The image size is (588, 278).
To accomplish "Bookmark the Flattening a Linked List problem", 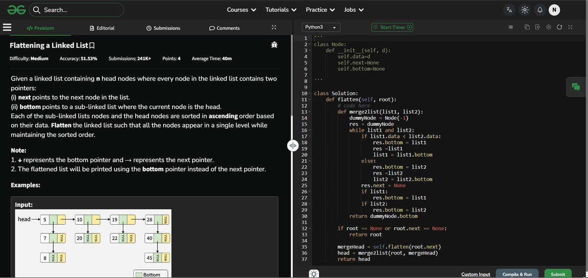I will click(92, 45).
